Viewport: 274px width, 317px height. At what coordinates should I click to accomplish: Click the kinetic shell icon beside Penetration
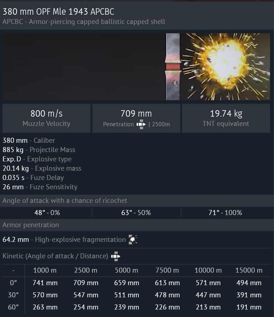tap(141, 124)
